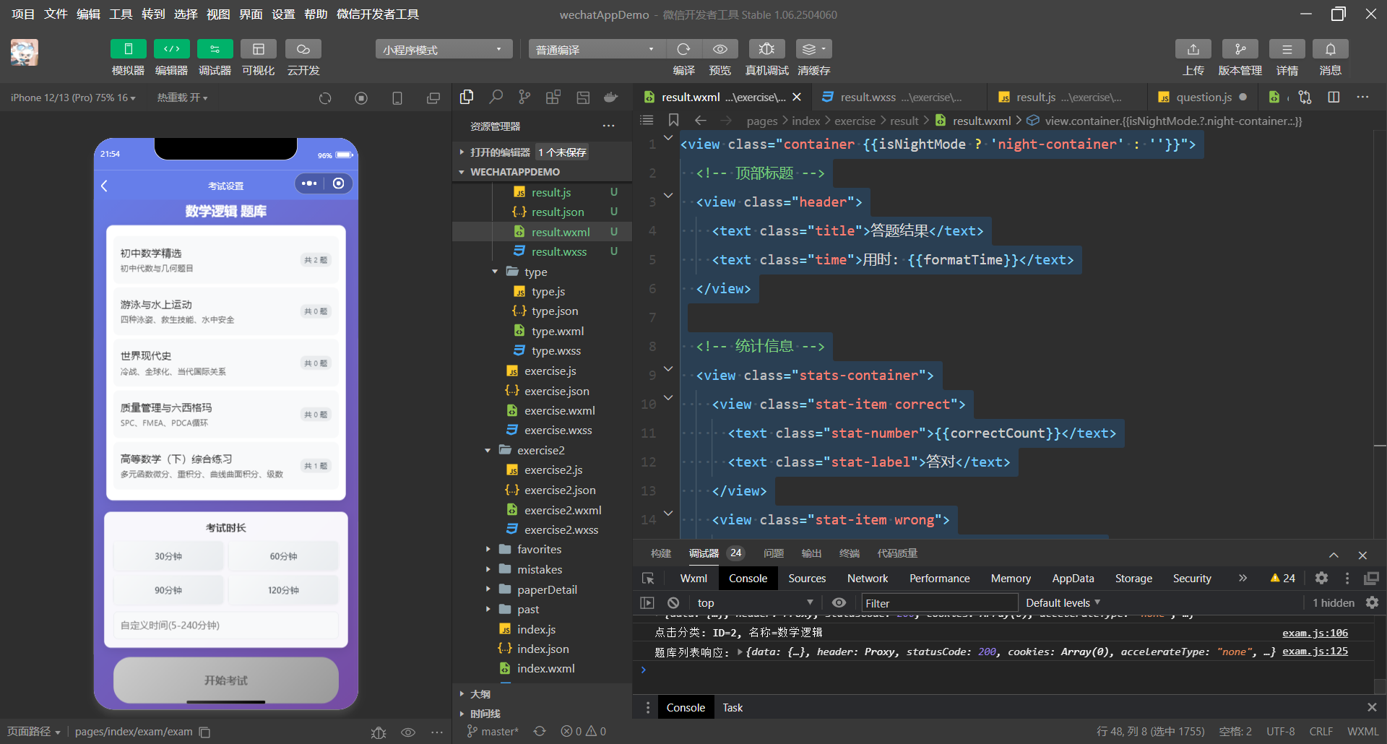
Task: Select 120分钟 exam duration
Action: [283, 590]
